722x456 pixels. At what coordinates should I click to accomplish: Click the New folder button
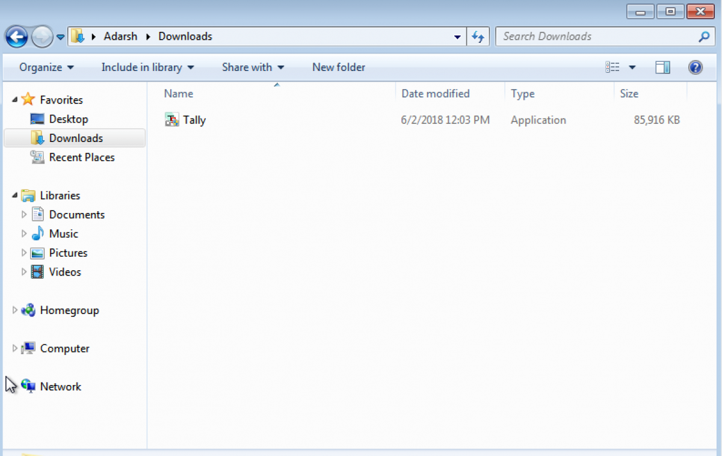(x=338, y=67)
